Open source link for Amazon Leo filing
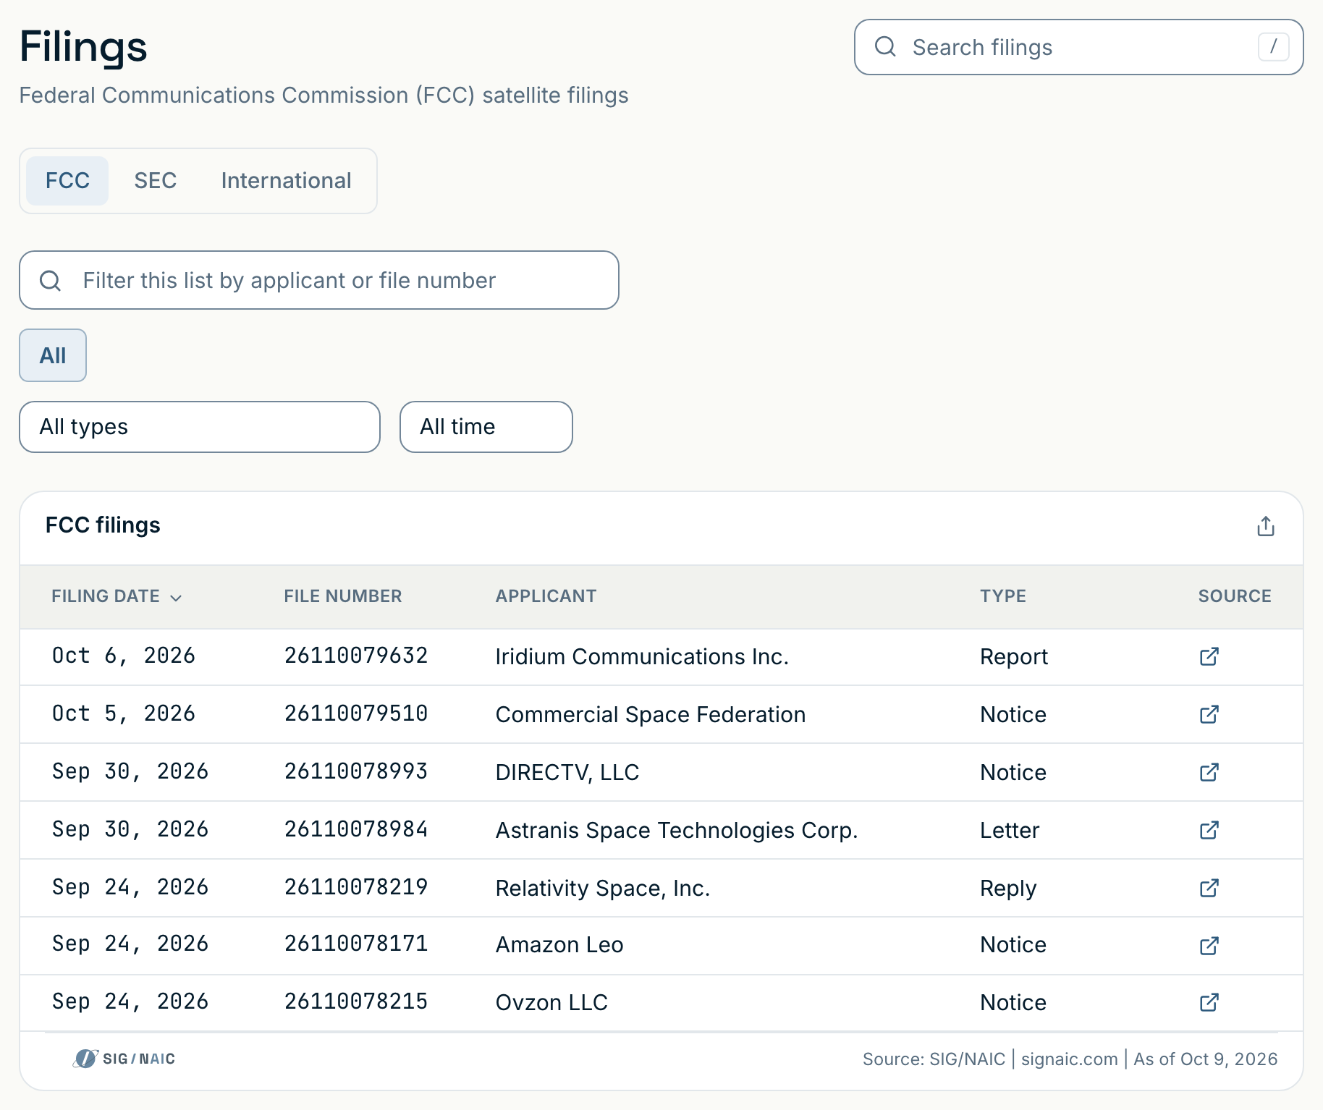This screenshot has width=1323, height=1110. click(1209, 946)
